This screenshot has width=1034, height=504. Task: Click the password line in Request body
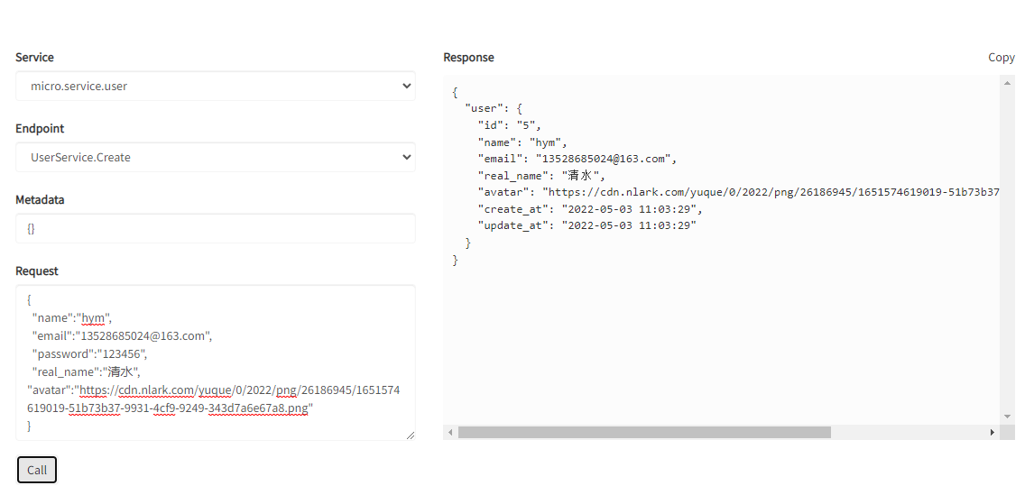click(x=88, y=353)
